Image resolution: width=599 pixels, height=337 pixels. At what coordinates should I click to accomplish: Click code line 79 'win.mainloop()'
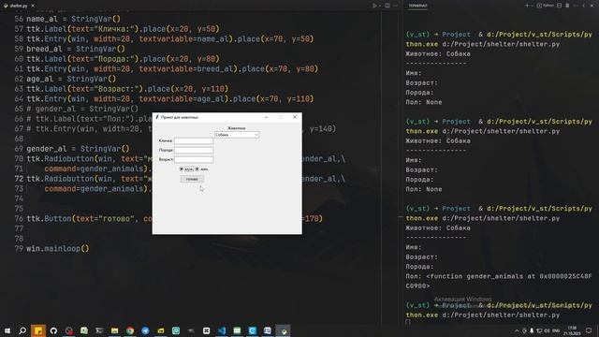(x=58, y=249)
